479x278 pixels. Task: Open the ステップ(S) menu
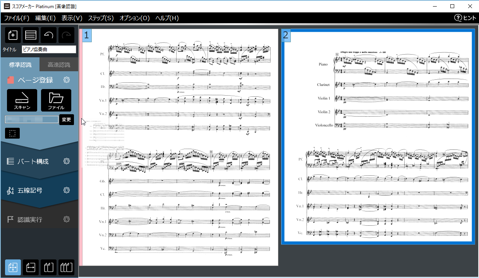pos(101,18)
